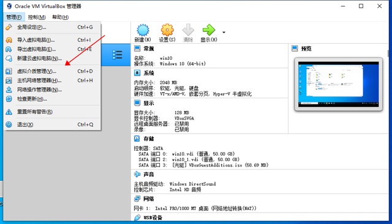
Task: Click the 网络 section network icon
Action: pos(137,198)
